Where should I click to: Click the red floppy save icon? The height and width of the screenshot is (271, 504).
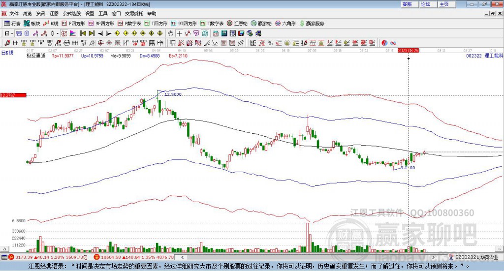pos(241,33)
